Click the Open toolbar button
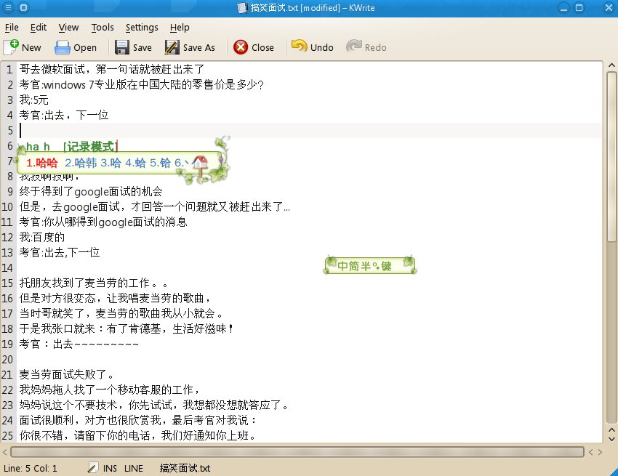The image size is (618, 476). pyautogui.click(x=76, y=47)
